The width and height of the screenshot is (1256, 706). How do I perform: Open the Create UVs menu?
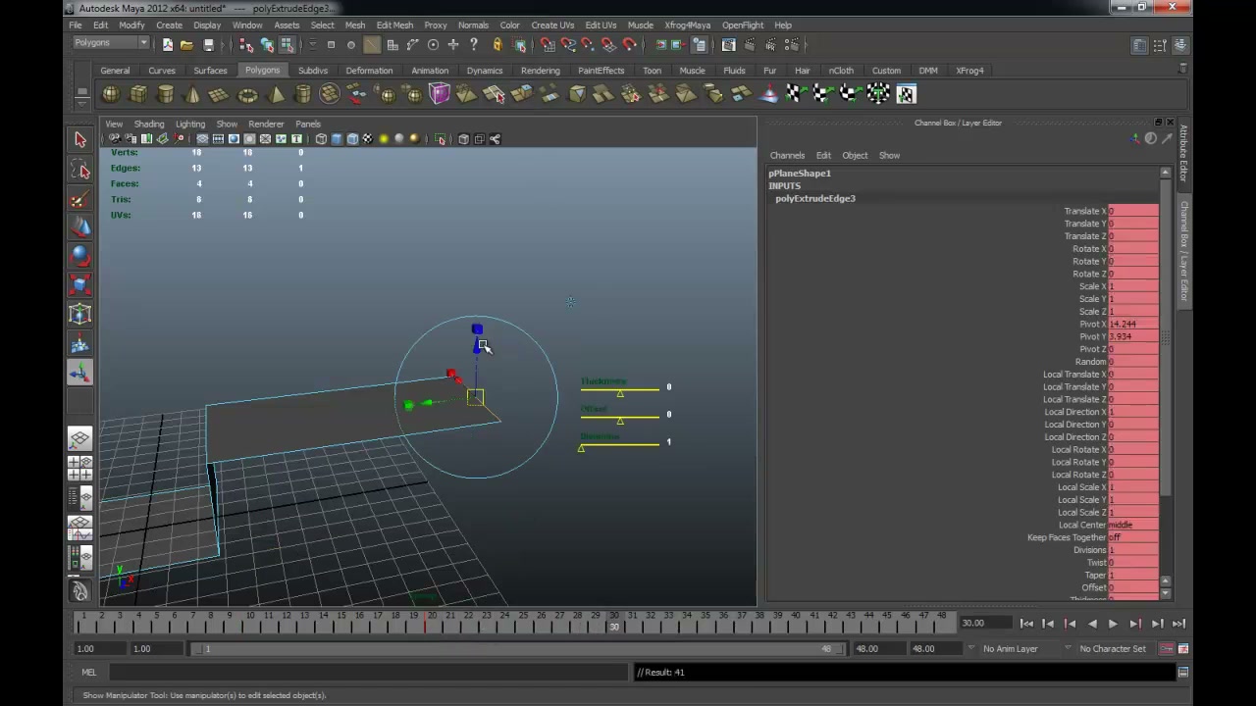click(552, 25)
